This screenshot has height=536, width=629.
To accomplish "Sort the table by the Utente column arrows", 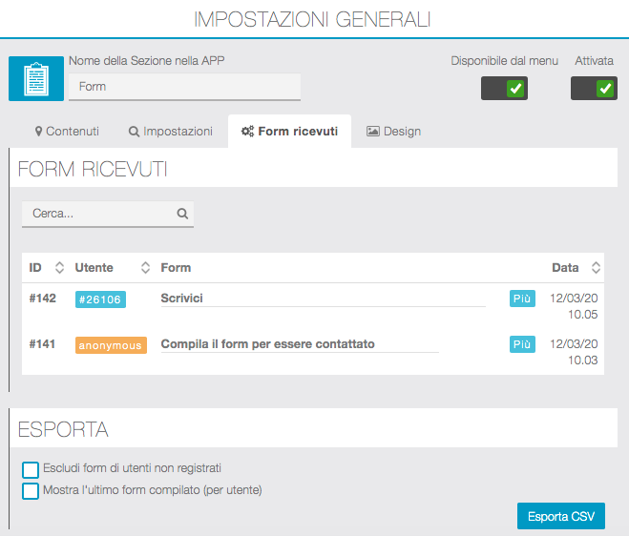I will (146, 268).
